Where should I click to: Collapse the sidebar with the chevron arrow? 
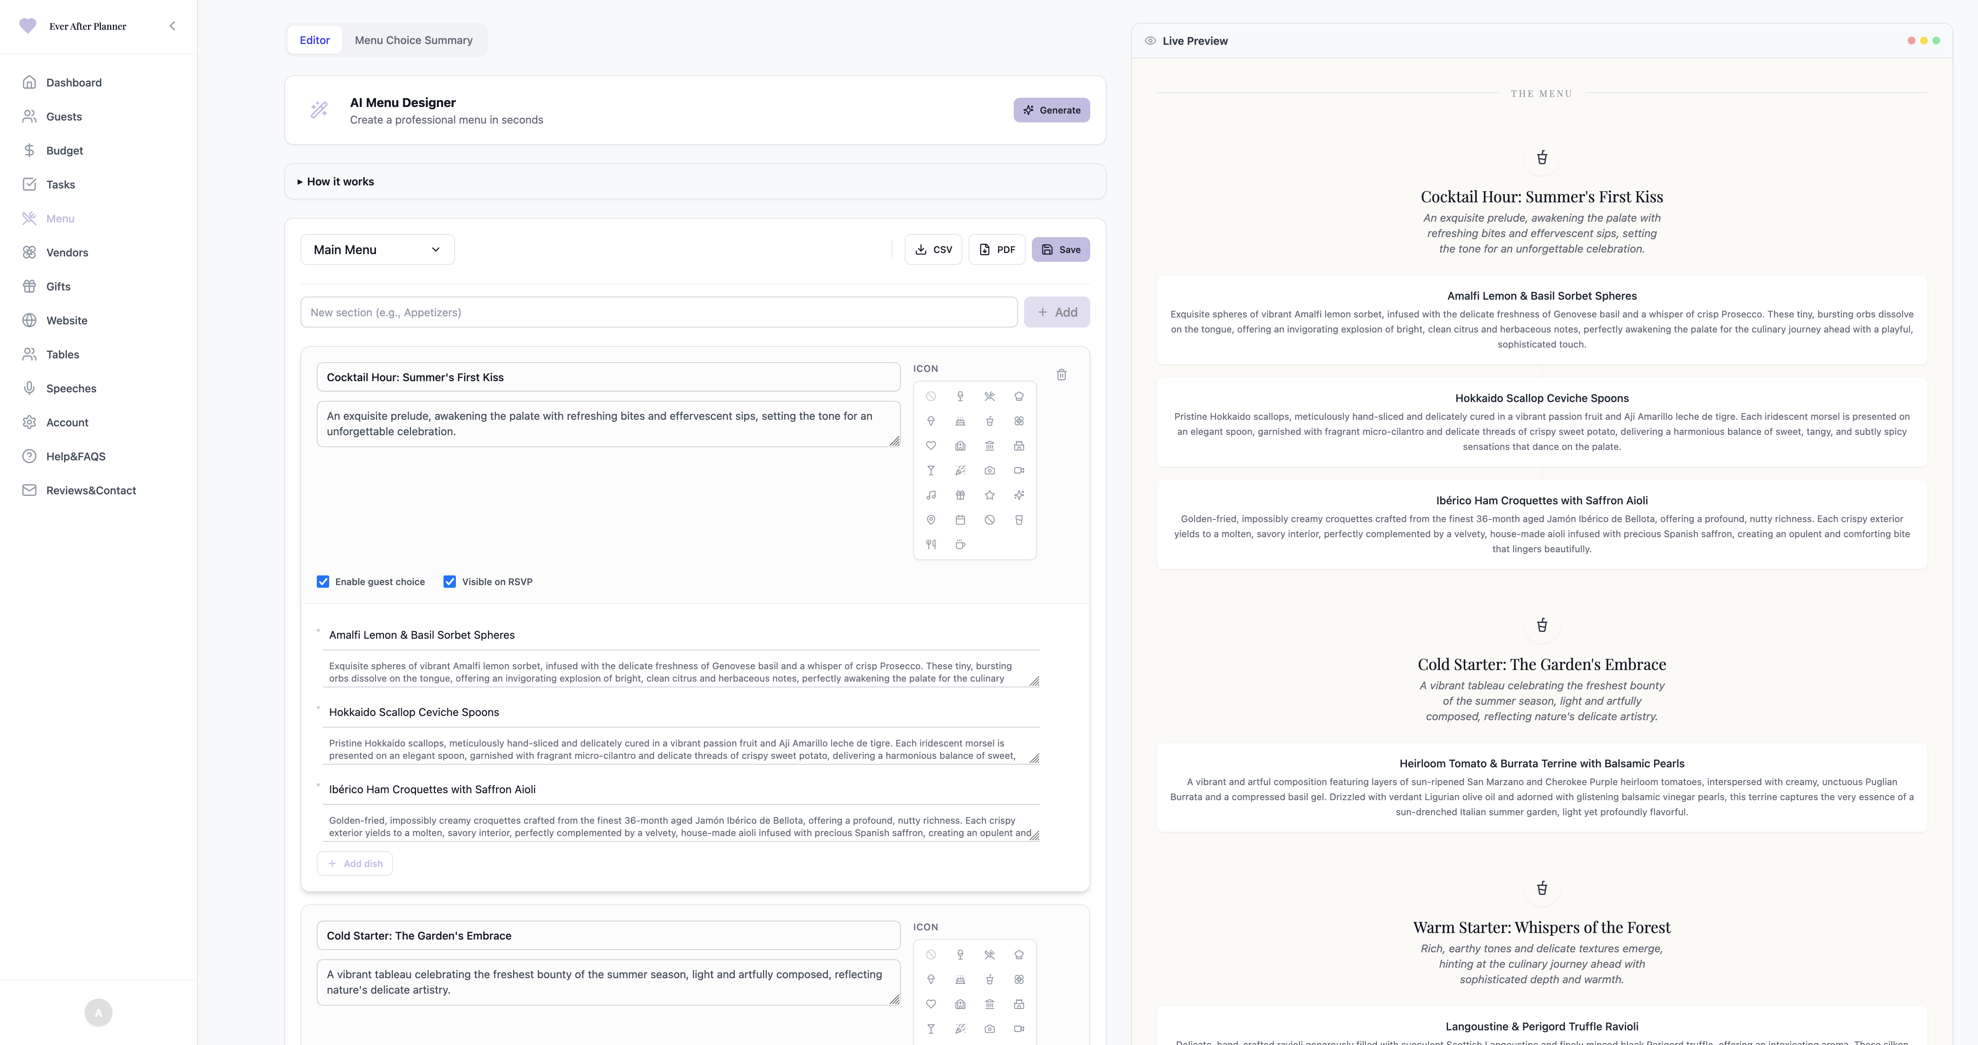(173, 26)
